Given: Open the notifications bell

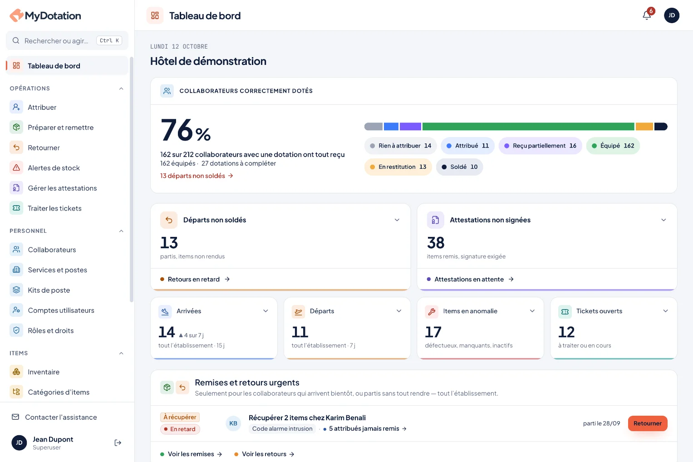Looking at the screenshot, I should pyautogui.click(x=647, y=15).
